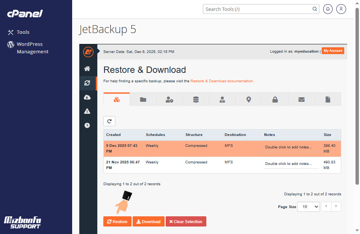Switch to the envelope Email Accounts tab
The image size is (360, 234).
tap(301, 100)
